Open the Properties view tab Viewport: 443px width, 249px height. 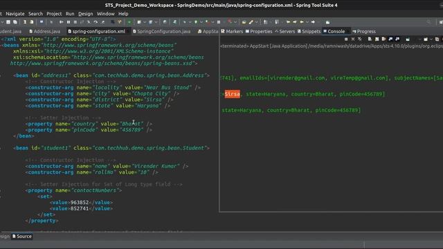coord(259,31)
